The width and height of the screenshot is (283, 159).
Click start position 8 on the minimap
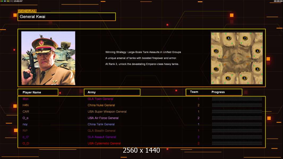click(x=229, y=38)
